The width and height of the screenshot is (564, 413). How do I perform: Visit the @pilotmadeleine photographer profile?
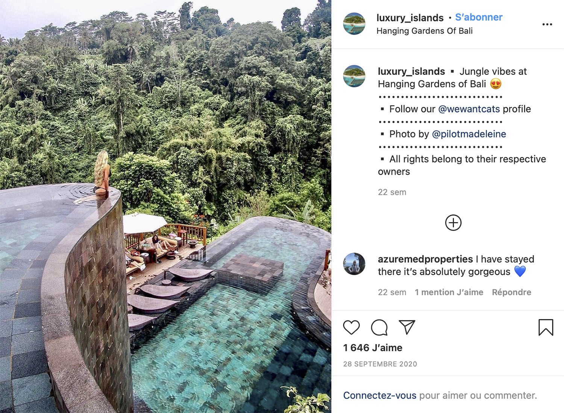point(469,134)
